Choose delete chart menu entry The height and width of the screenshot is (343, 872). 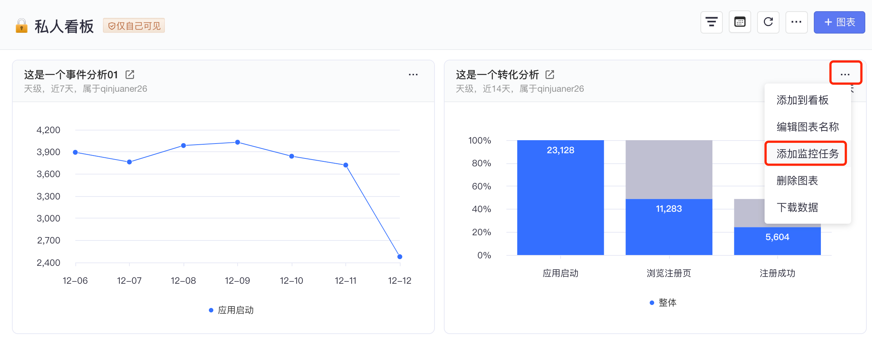click(x=797, y=180)
